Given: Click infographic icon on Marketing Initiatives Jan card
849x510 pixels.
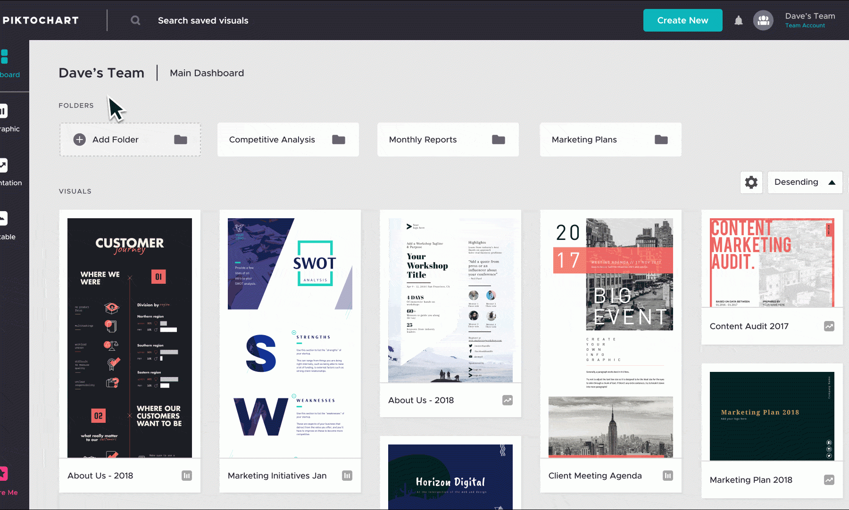Looking at the screenshot, I should pos(347,476).
